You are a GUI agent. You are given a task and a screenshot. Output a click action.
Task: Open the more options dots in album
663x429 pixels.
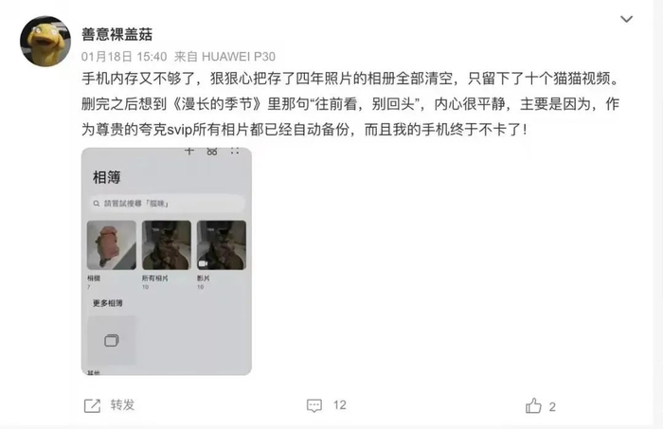point(235,151)
